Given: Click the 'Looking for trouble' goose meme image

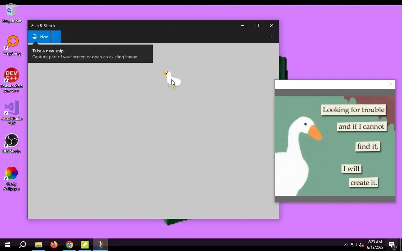Looking at the screenshot, I should [x=335, y=146].
